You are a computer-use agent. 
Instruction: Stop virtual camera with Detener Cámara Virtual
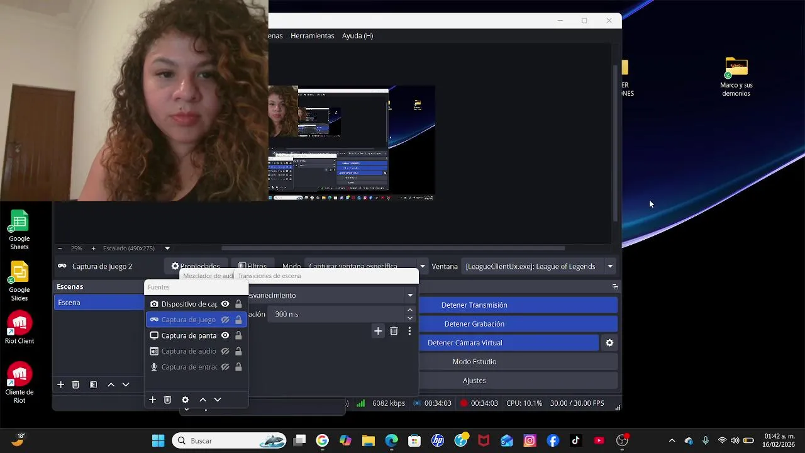pos(509,343)
